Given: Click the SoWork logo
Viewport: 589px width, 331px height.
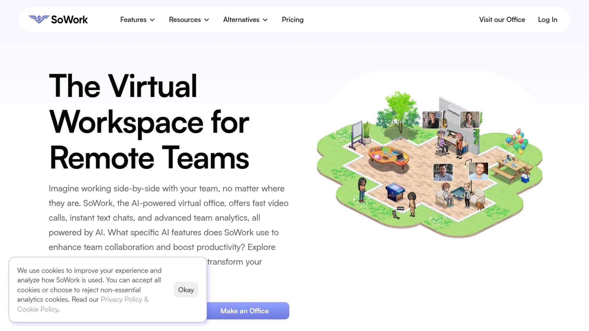Looking at the screenshot, I should (x=58, y=20).
